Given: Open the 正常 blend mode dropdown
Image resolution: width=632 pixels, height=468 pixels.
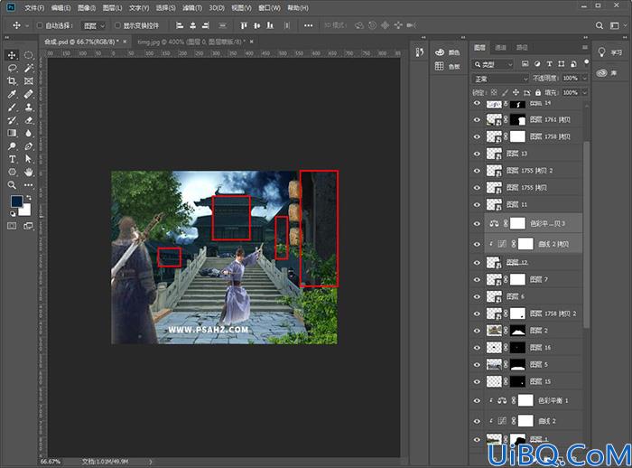Looking at the screenshot, I should click(x=500, y=79).
